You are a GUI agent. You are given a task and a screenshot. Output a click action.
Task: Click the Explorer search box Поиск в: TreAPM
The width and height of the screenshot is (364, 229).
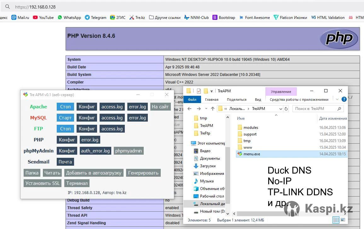tap(318, 109)
